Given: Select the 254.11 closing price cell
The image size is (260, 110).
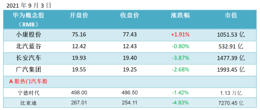Looking at the screenshot, I should [130, 103].
